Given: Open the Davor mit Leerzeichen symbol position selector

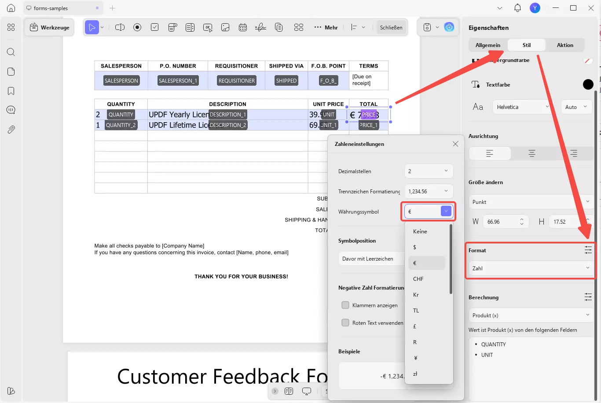Looking at the screenshot, I should click(x=372, y=258).
